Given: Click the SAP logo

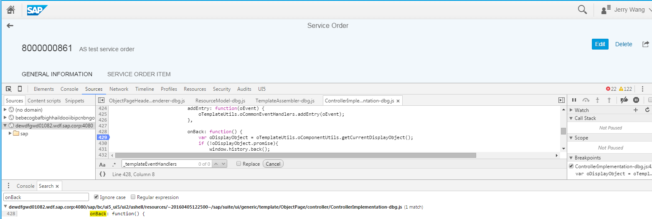Looking at the screenshot, I should (38, 10).
